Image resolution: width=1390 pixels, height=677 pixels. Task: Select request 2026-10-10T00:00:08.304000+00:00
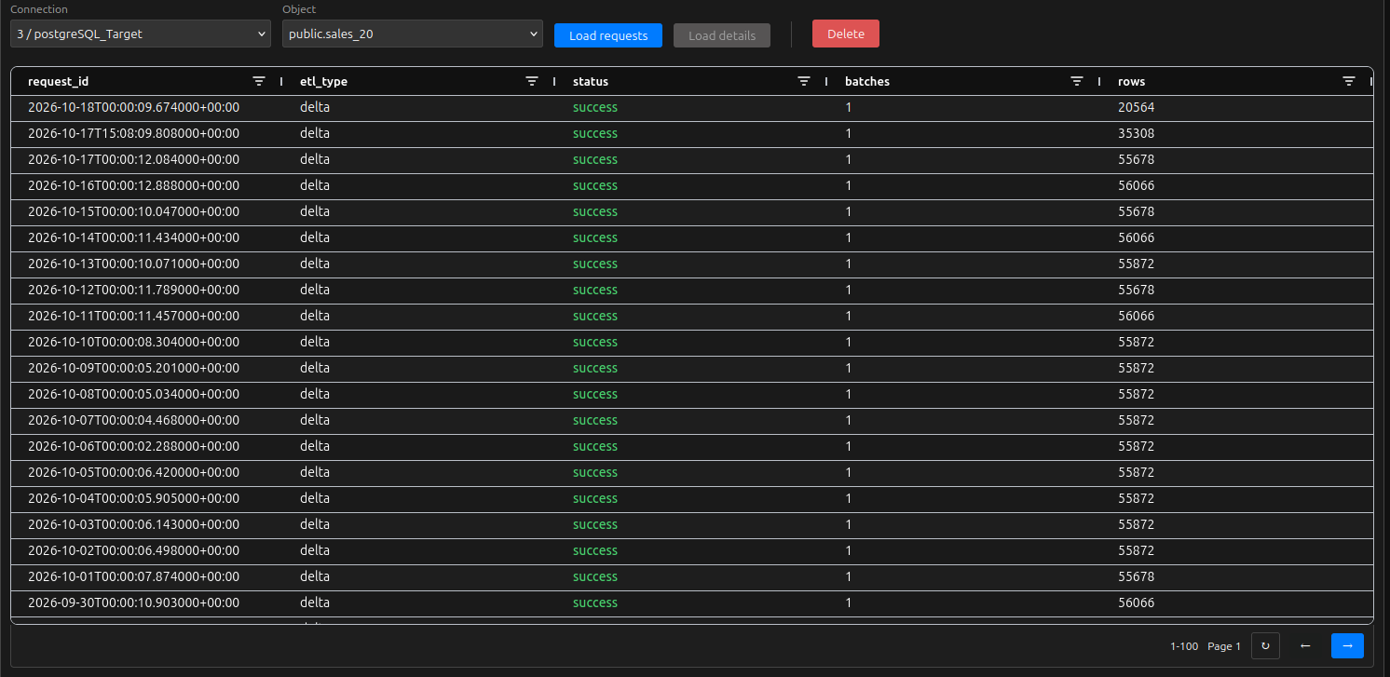pyautogui.click(x=692, y=342)
